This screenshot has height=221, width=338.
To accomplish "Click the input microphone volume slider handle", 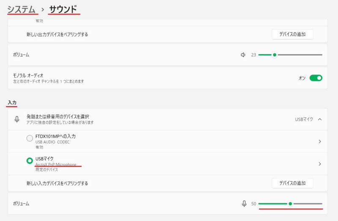I will point(290,204).
